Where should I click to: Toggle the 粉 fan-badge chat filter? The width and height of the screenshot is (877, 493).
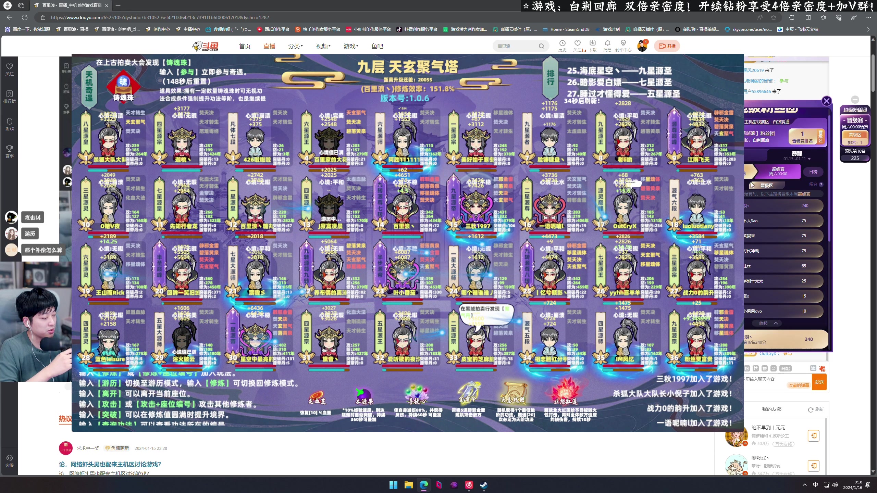(747, 369)
